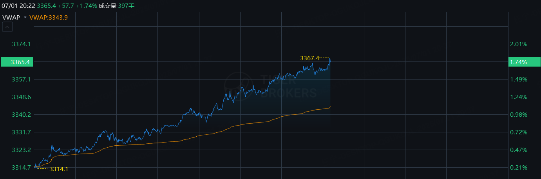Click the white VWAP indicator name label
This screenshot has width=541, height=179.
coord(11,18)
